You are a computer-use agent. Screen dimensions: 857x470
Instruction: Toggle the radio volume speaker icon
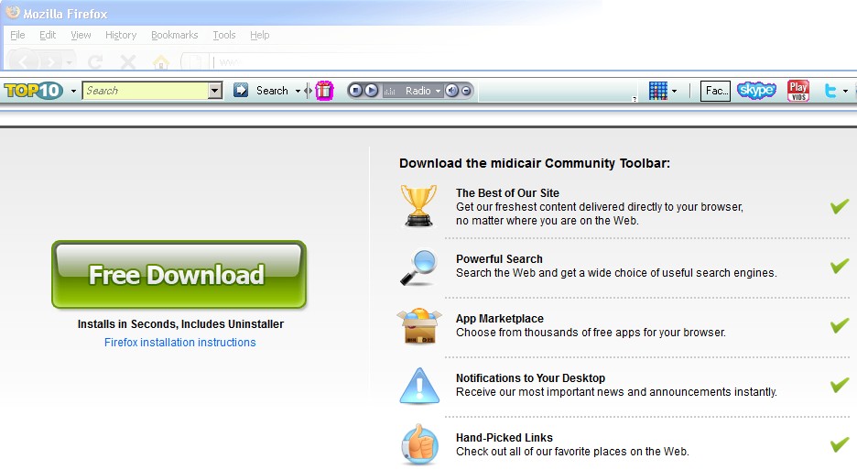tap(451, 91)
